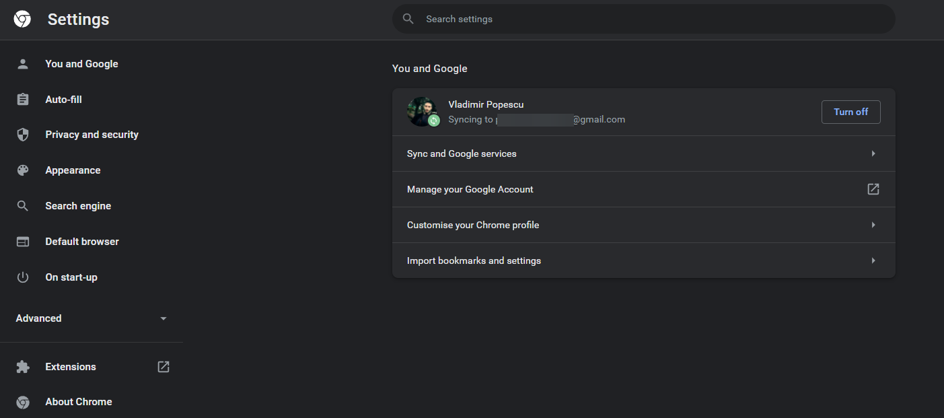Select Privacy and security menu item
The image size is (944, 418).
pos(92,135)
